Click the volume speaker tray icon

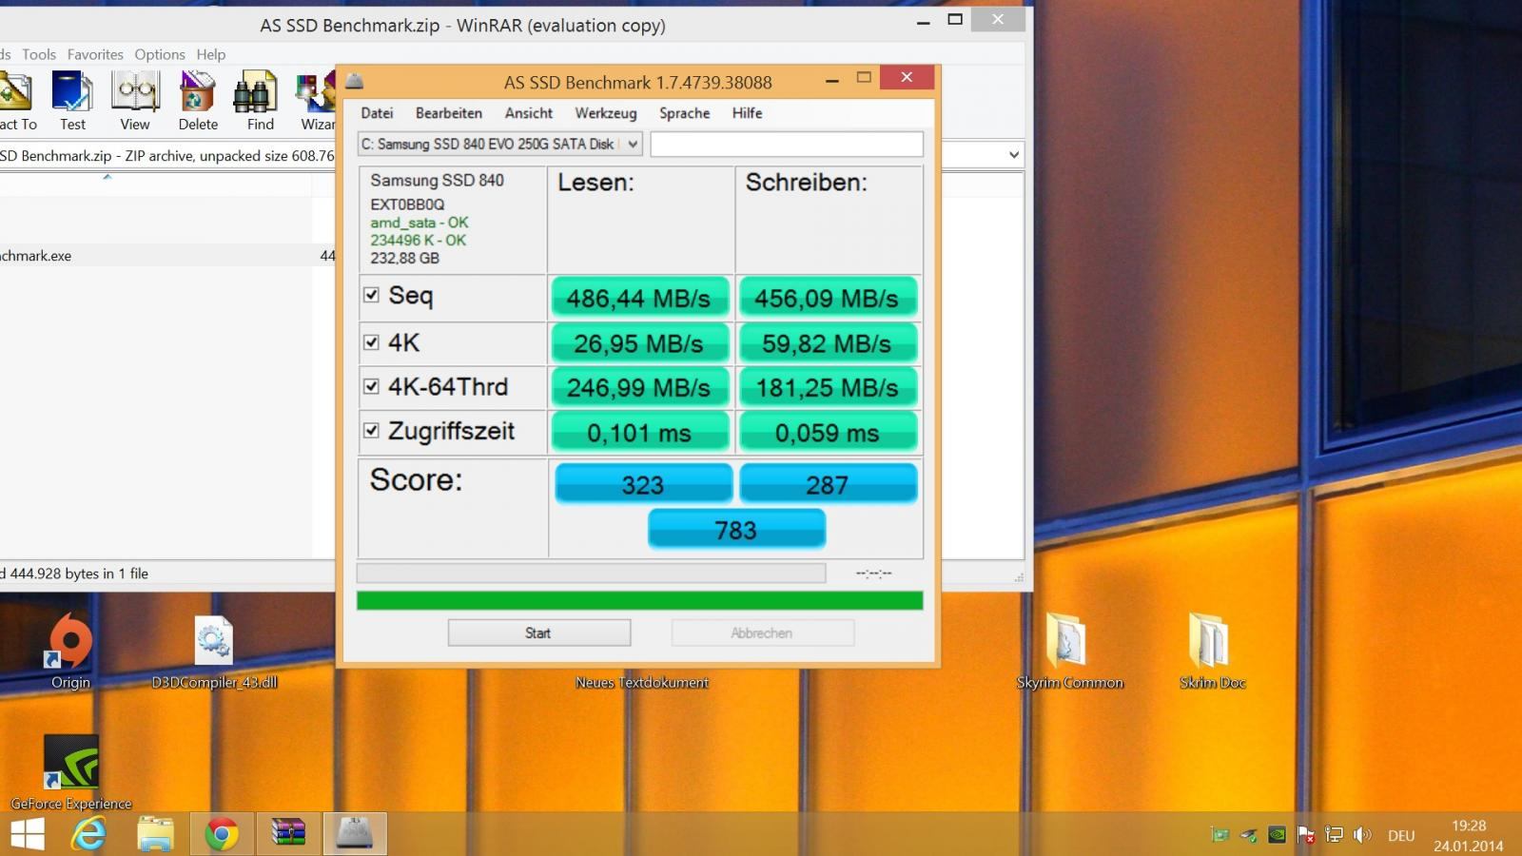tap(1362, 835)
